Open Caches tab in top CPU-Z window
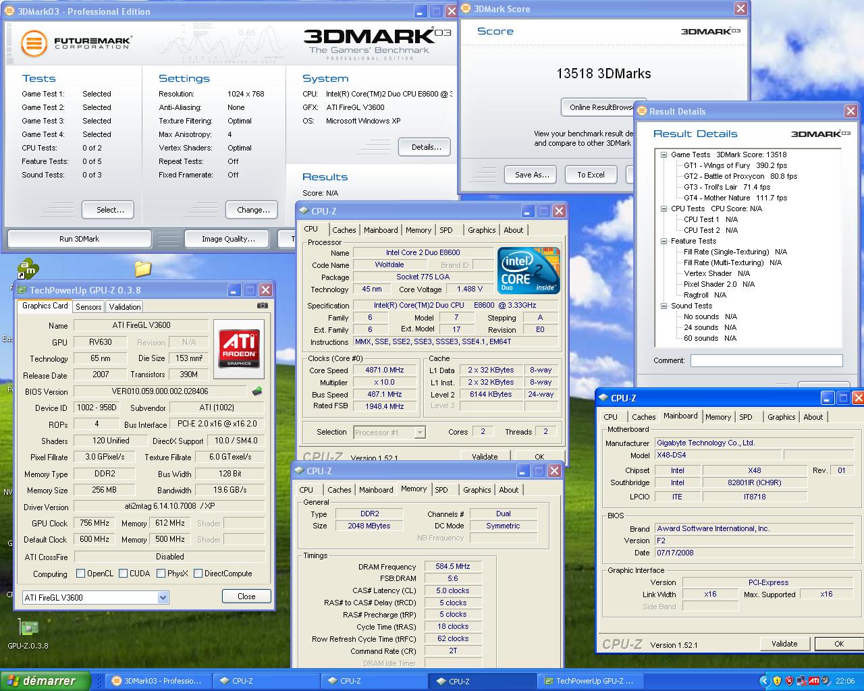 344,230
